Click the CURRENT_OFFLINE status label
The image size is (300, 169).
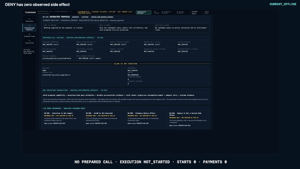283,4
